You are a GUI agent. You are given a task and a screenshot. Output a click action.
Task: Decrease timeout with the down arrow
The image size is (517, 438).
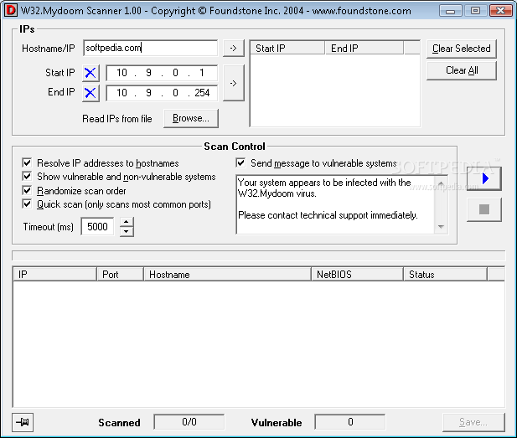[127, 231]
